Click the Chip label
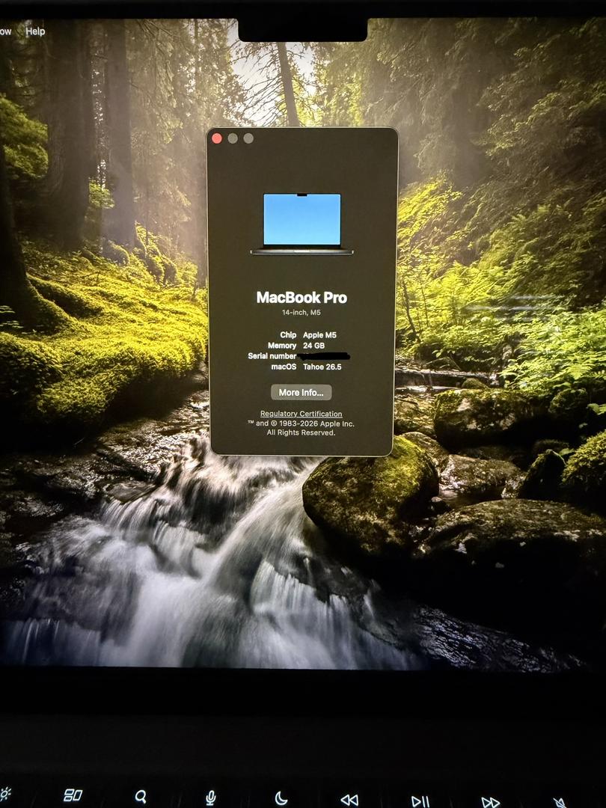606x808 pixels. pos(288,335)
